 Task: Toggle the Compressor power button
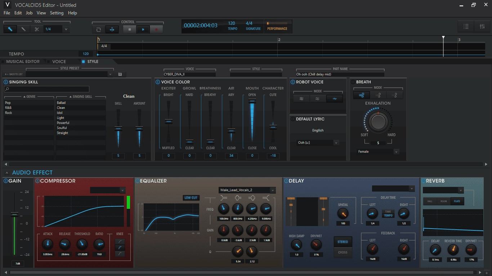(x=37, y=181)
